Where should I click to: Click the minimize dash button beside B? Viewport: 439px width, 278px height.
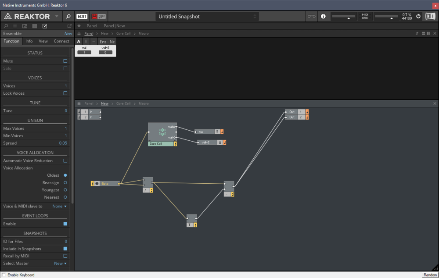tap(94, 41)
